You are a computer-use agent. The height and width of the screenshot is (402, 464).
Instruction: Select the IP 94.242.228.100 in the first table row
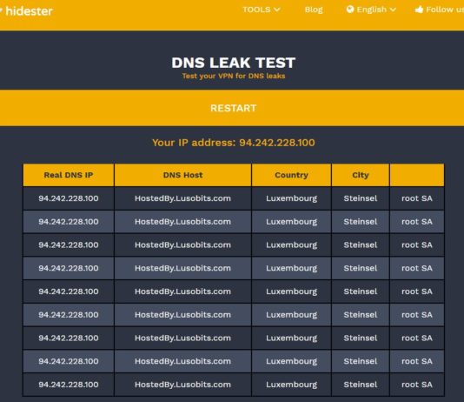pos(69,198)
